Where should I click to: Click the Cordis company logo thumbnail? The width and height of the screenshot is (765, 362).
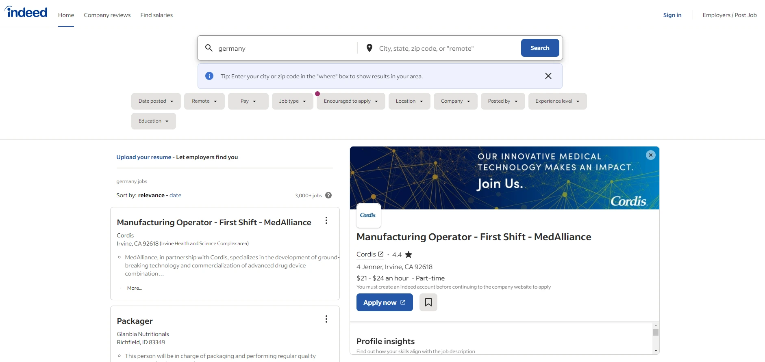tap(369, 215)
